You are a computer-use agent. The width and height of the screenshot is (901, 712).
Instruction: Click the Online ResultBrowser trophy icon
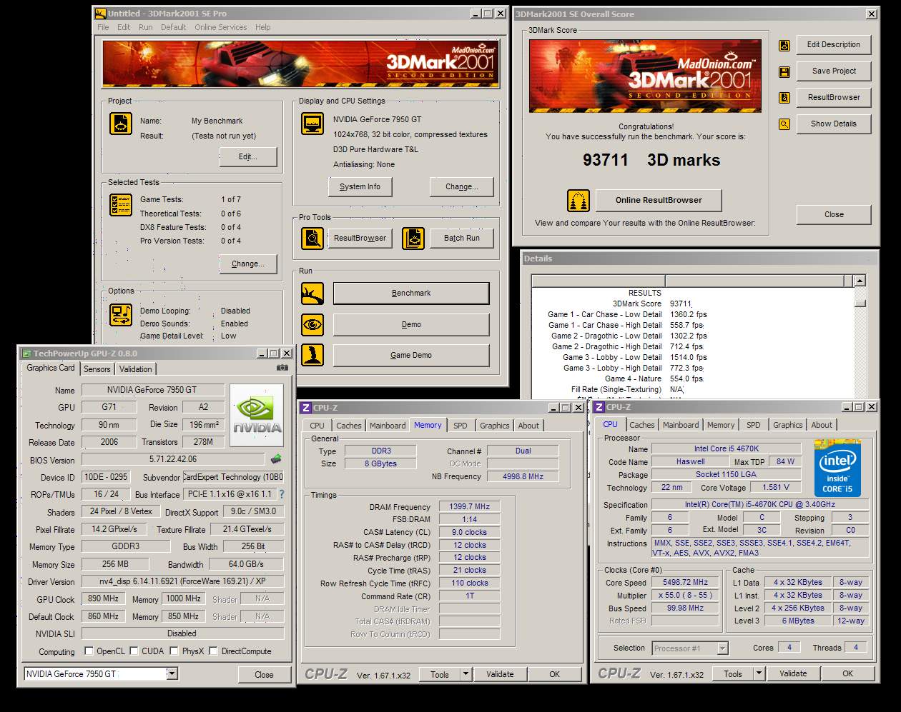click(578, 201)
